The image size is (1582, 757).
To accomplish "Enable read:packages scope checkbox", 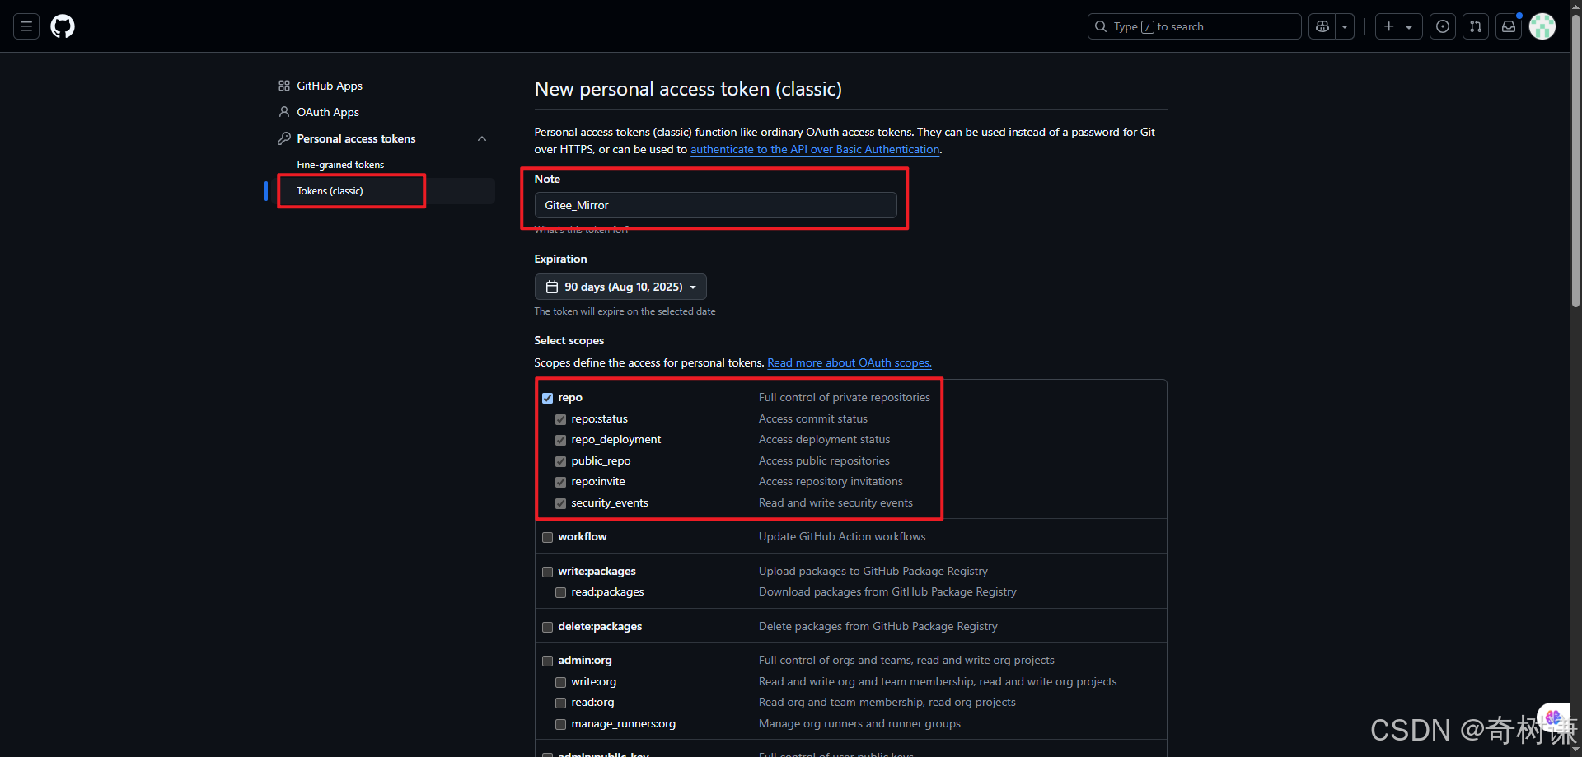I will click(x=560, y=592).
